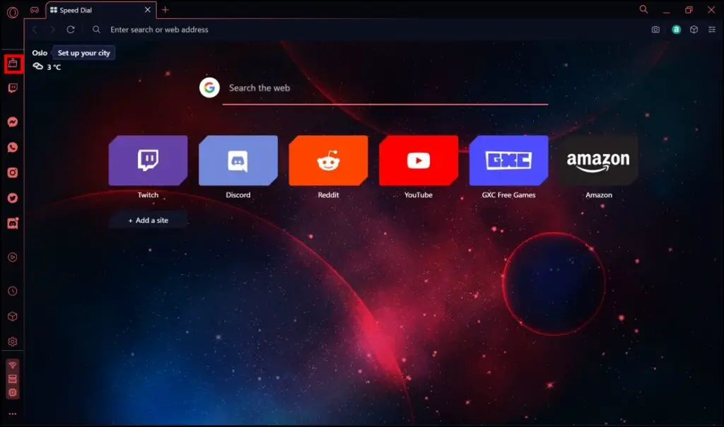Open Settings gear in the sidebar
Image resolution: width=724 pixels, height=427 pixels.
pos(13,341)
